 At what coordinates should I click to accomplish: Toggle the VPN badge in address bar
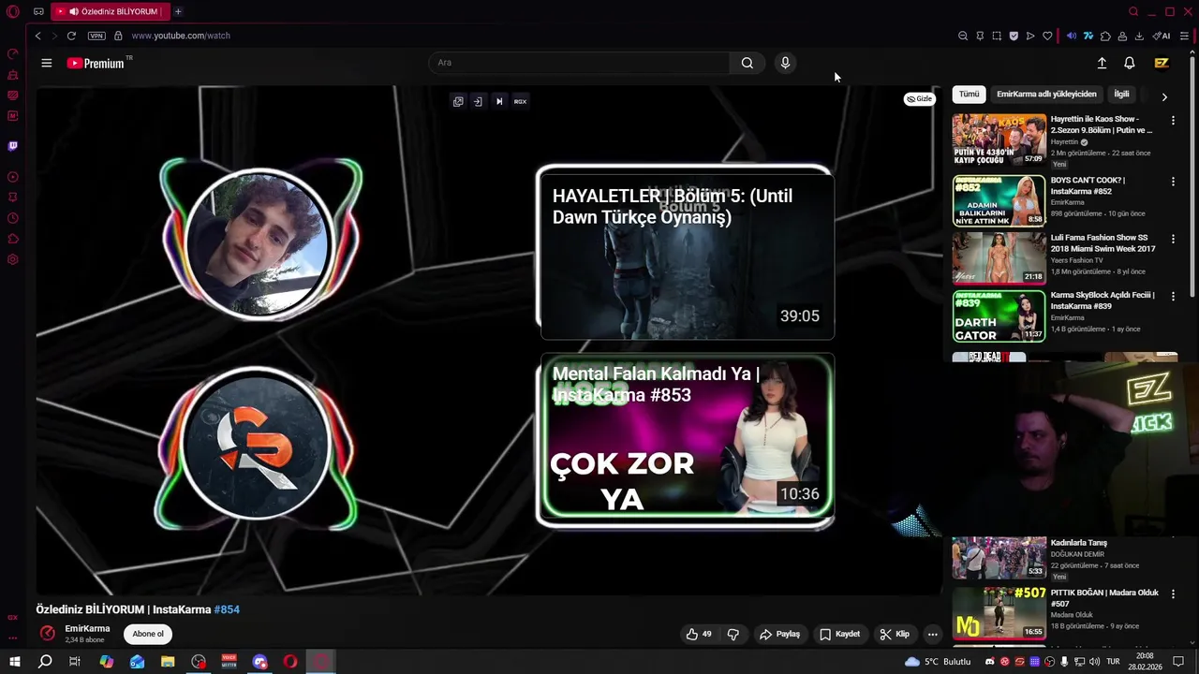tap(96, 36)
